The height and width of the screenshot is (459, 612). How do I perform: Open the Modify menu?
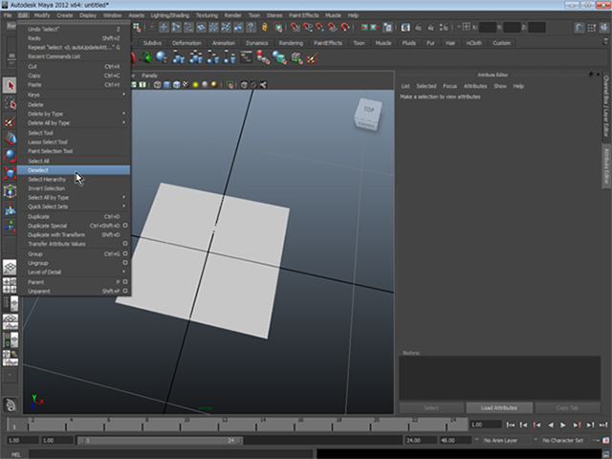pyautogui.click(x=42, y=15)
